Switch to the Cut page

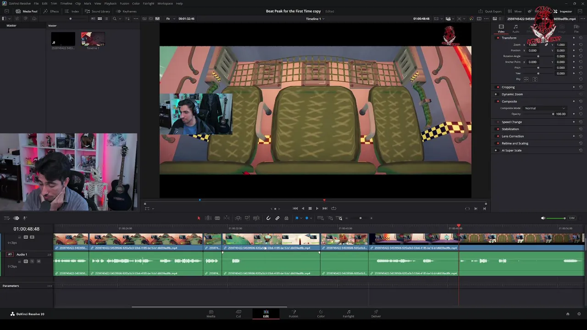click(x=238, y=314)
